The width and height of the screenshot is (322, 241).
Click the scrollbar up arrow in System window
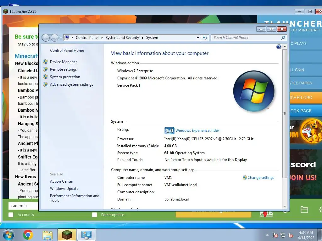[285, 47]
